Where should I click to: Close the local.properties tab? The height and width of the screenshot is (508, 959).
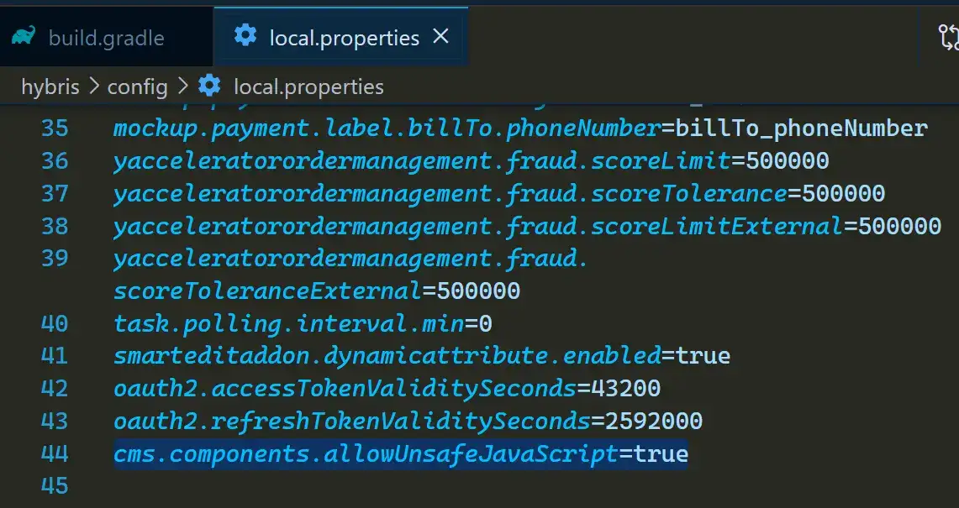440,37
